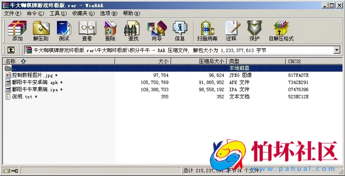Select file 鄱阳牛牛安卓端.apk

click(x=37, y=82)
